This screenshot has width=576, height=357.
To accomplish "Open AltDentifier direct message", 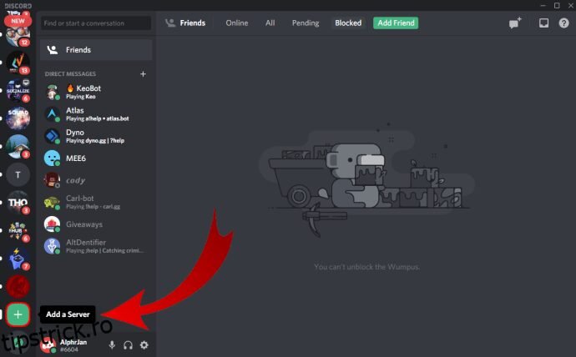I will (x=96, y=246).
